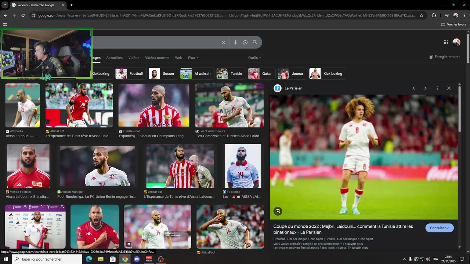Switch to Vidéos tab

point(134,58)
